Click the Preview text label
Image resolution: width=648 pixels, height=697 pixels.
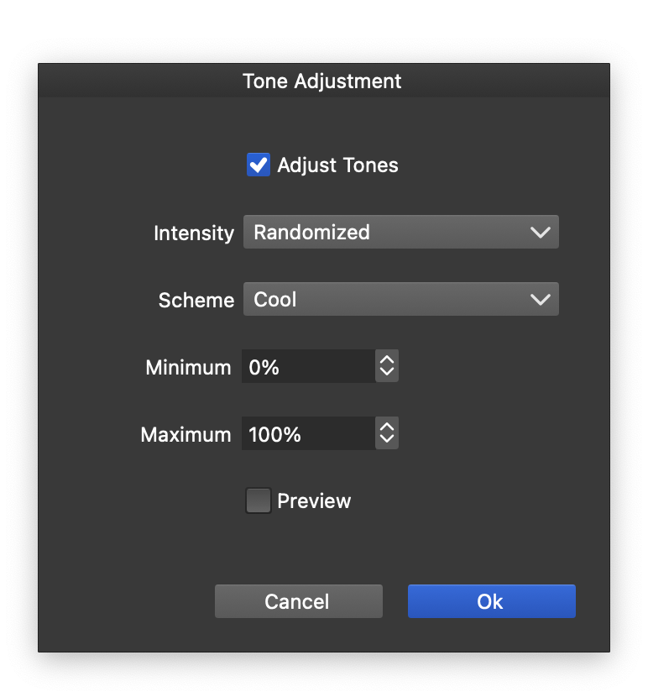point(314,501)
